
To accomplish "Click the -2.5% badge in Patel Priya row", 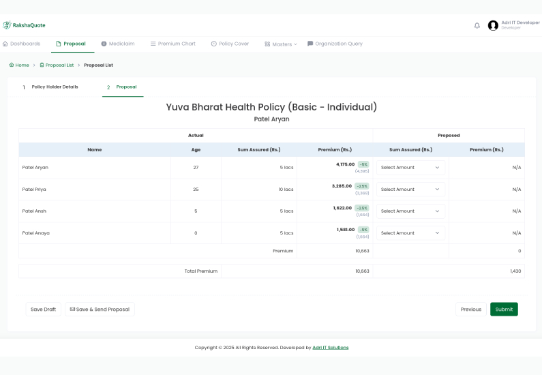I will tap(361, 186).
